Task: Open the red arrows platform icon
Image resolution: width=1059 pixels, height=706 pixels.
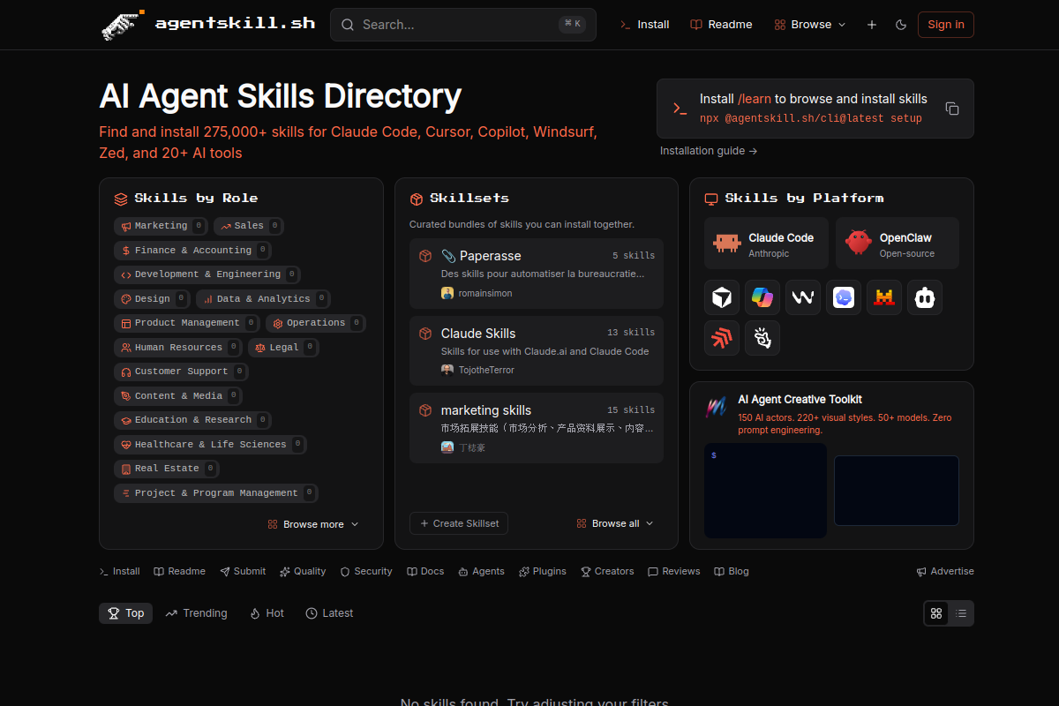Action: click(x=722, y=338)
